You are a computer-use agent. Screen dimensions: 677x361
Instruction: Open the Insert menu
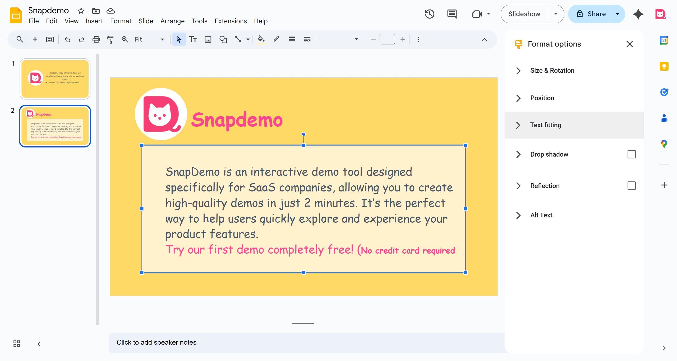pyautogui.click(x=94, y=21)
